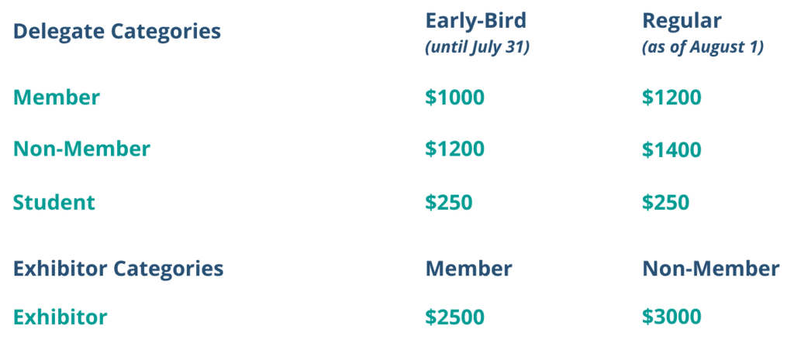Screen dimensions: 794x360
Task: Click the $3000 Non-Member exhibitor price
Action: pos(671,317)
